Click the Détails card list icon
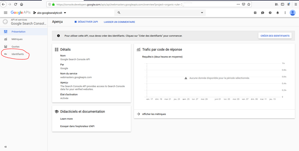Viewport: 299px width, 151px height. [x=56, y=50]
